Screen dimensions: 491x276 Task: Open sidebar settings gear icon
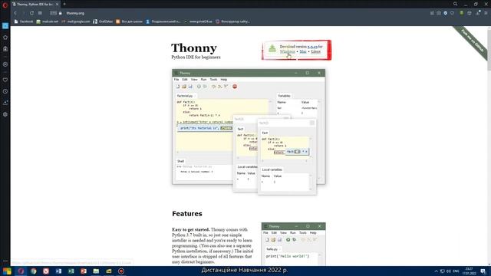click(5, 114)
